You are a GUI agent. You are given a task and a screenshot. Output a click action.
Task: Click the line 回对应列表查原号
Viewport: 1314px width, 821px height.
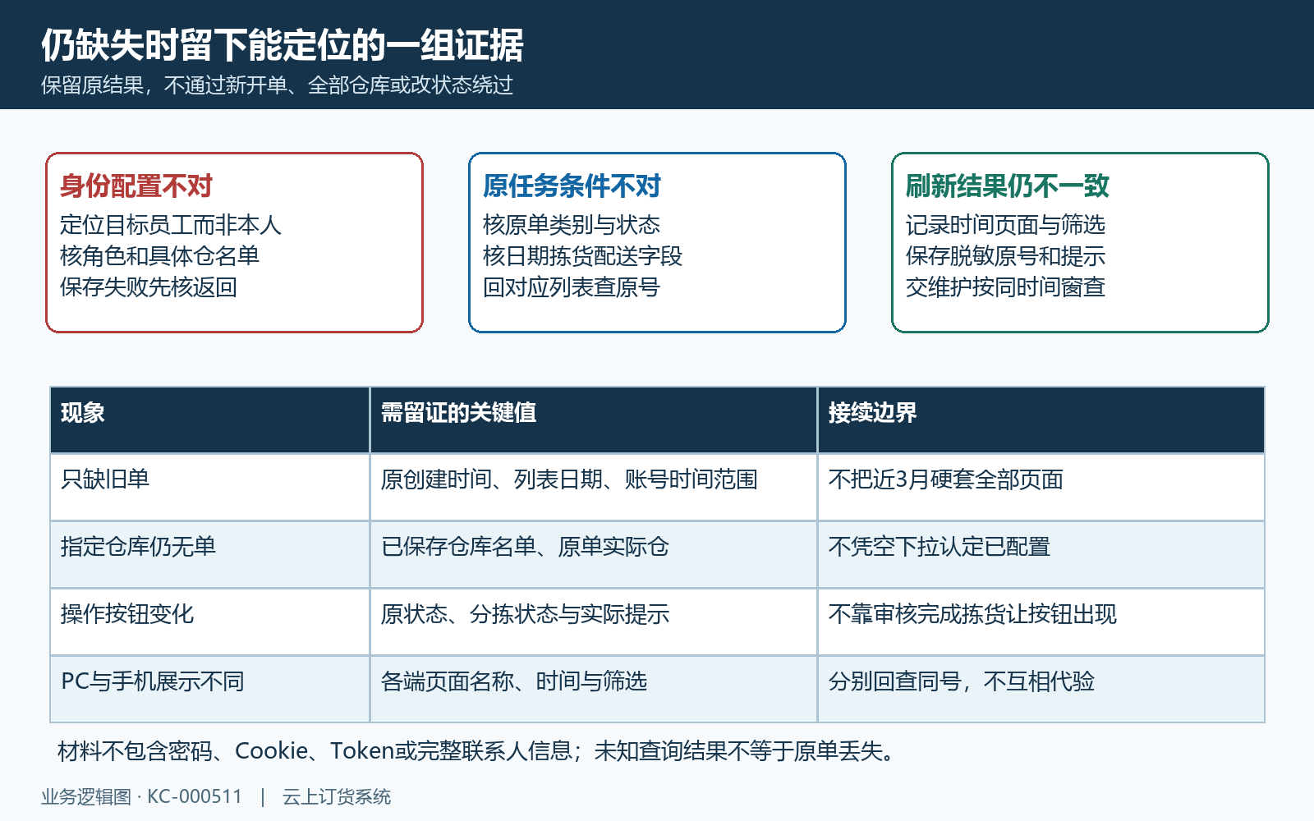[572, 287]
